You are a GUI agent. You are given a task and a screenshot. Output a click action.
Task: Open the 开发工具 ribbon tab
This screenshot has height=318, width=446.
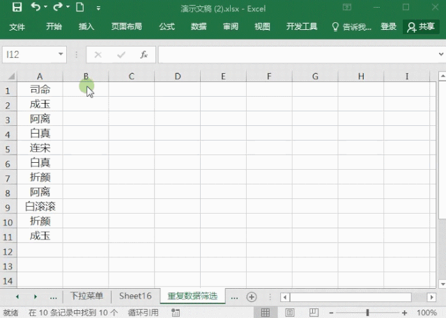click(302, 26)
